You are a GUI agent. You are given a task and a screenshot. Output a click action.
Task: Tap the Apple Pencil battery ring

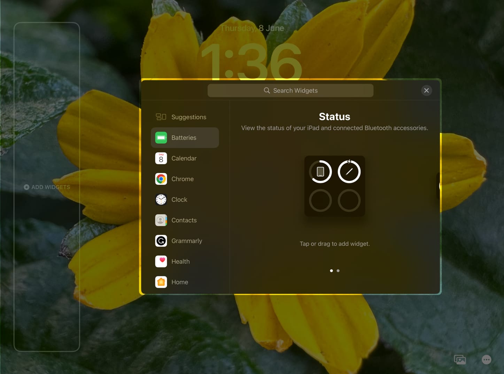pyautogui.click(x=349, y=172)
